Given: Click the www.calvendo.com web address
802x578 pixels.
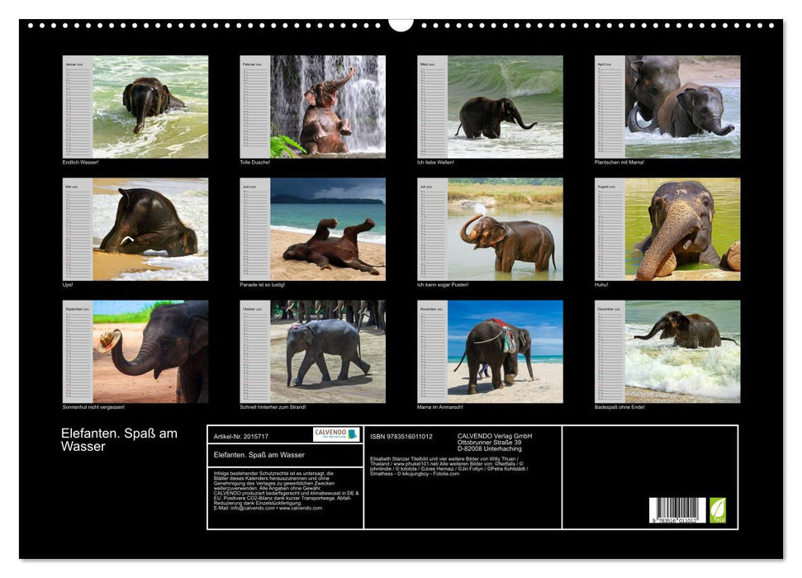Looking at the screenshot, I should click(301, 508).
